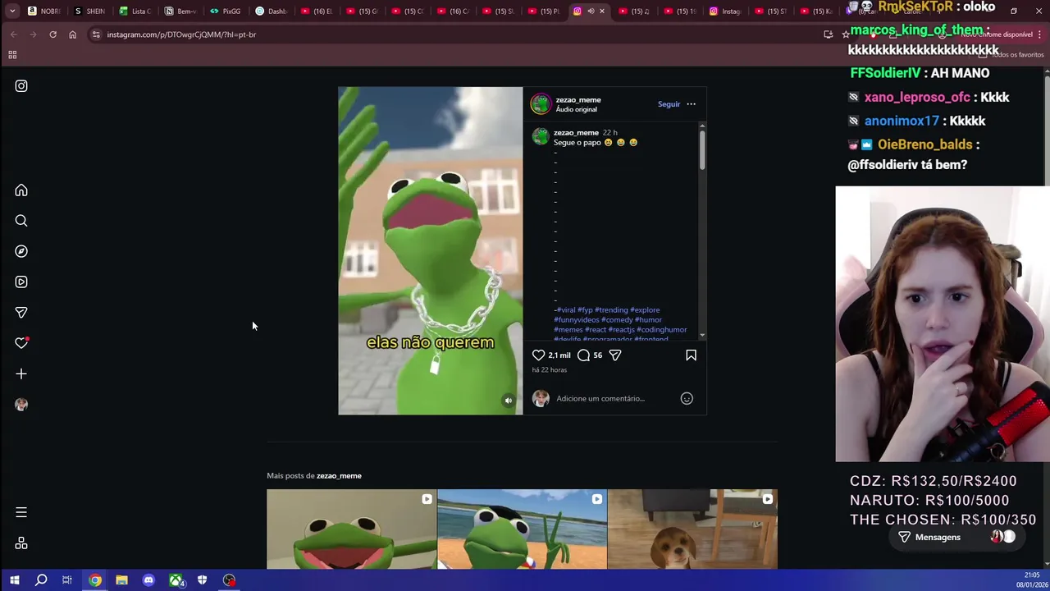Screen dimensions: 1050x591
Task: Open the Explore compass icon
Action: pos(21,251)
